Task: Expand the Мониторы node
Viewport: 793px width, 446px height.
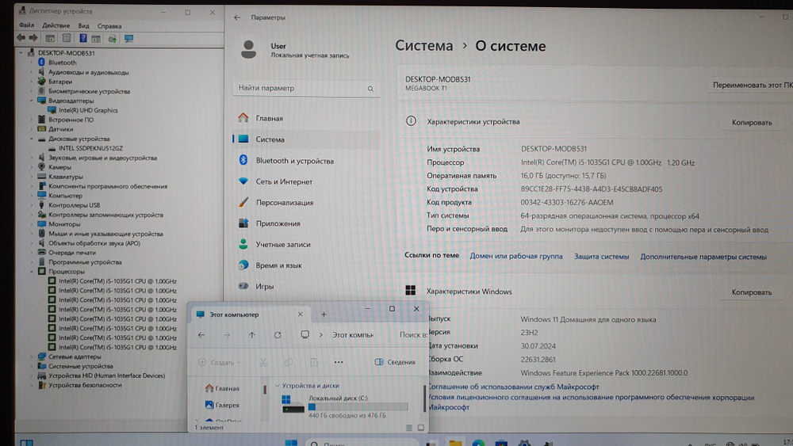Action: 32,223
